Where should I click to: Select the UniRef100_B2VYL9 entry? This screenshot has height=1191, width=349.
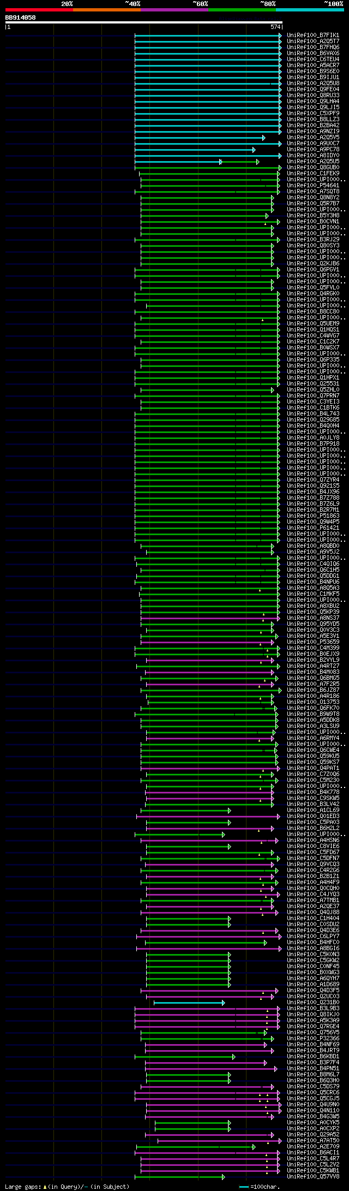(x=313, y=660)
